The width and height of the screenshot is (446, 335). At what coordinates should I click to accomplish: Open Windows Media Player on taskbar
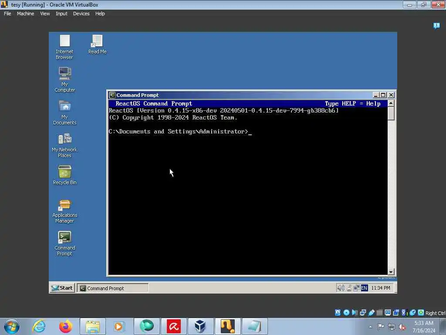pos(119,326)
